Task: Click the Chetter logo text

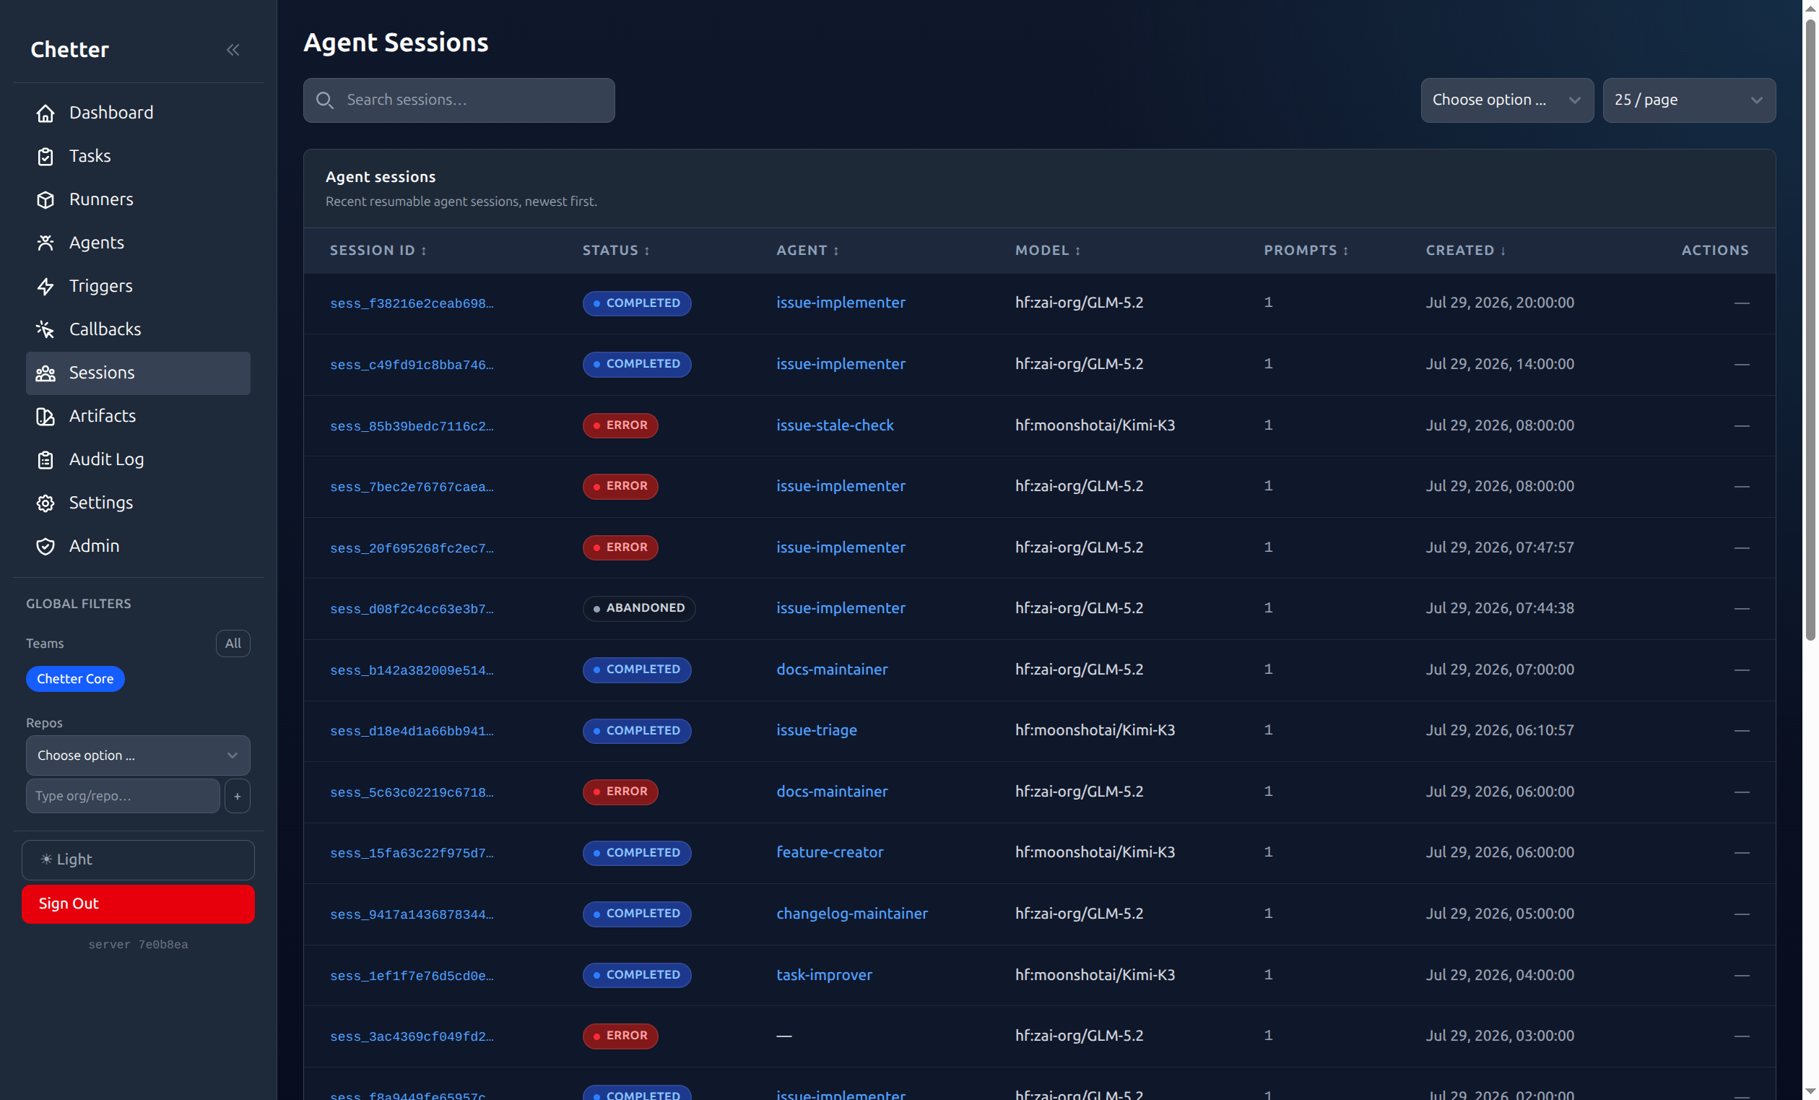Action: (x=69, y=49)
